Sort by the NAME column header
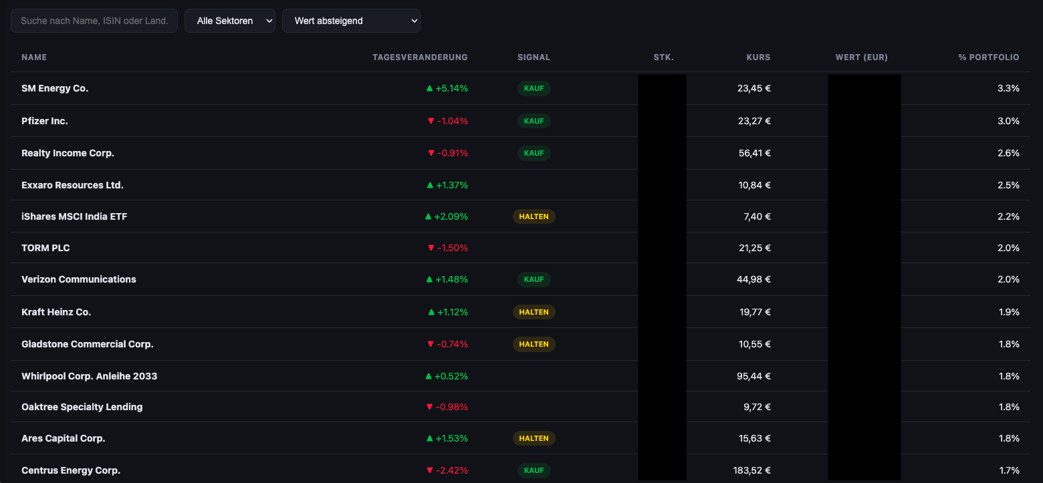1043x483 pixels. coord(34,57)
